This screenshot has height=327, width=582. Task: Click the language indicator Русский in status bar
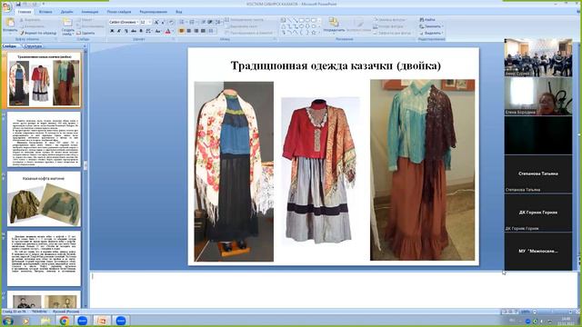tap(65, 312)
